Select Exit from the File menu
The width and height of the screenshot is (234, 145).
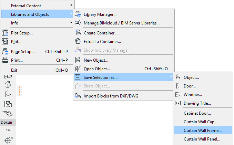pos(14,70)
